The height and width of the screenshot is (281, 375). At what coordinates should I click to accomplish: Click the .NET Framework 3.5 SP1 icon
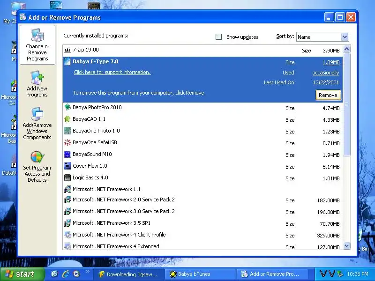tap(67, 223)
